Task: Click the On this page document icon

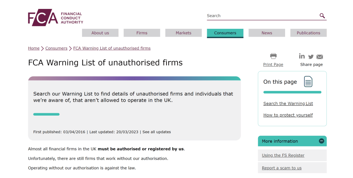Action: 308,82
